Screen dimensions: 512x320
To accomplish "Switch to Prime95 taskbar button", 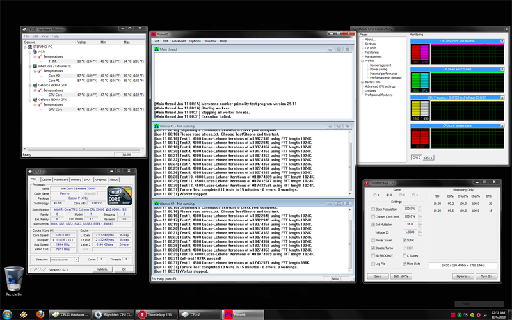I will click(x=243, y=315).
